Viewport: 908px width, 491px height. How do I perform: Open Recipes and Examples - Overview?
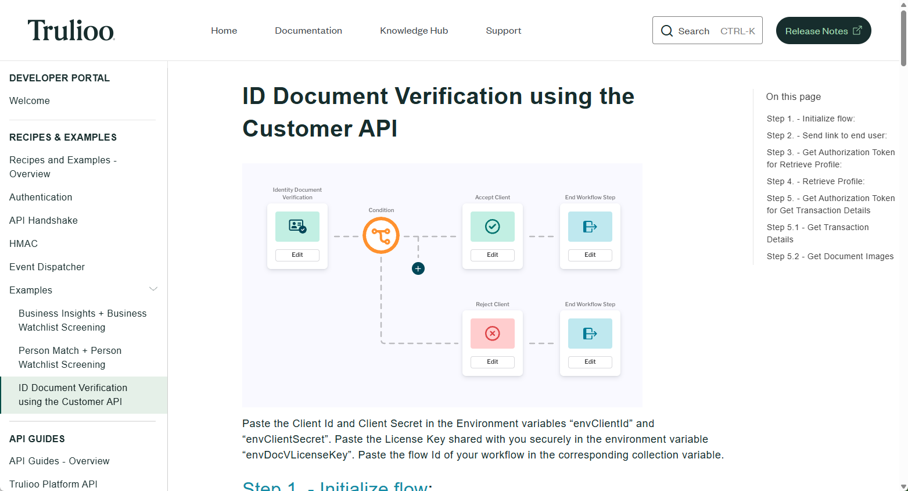click(x=63, y=167)
